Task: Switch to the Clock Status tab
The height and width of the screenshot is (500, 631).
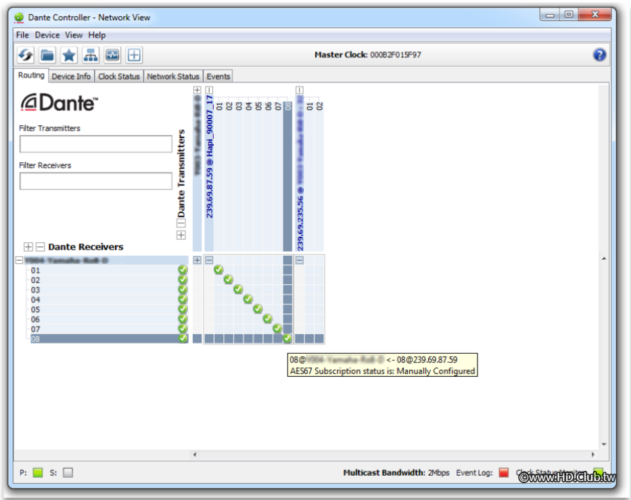Action: click(119, 76)
